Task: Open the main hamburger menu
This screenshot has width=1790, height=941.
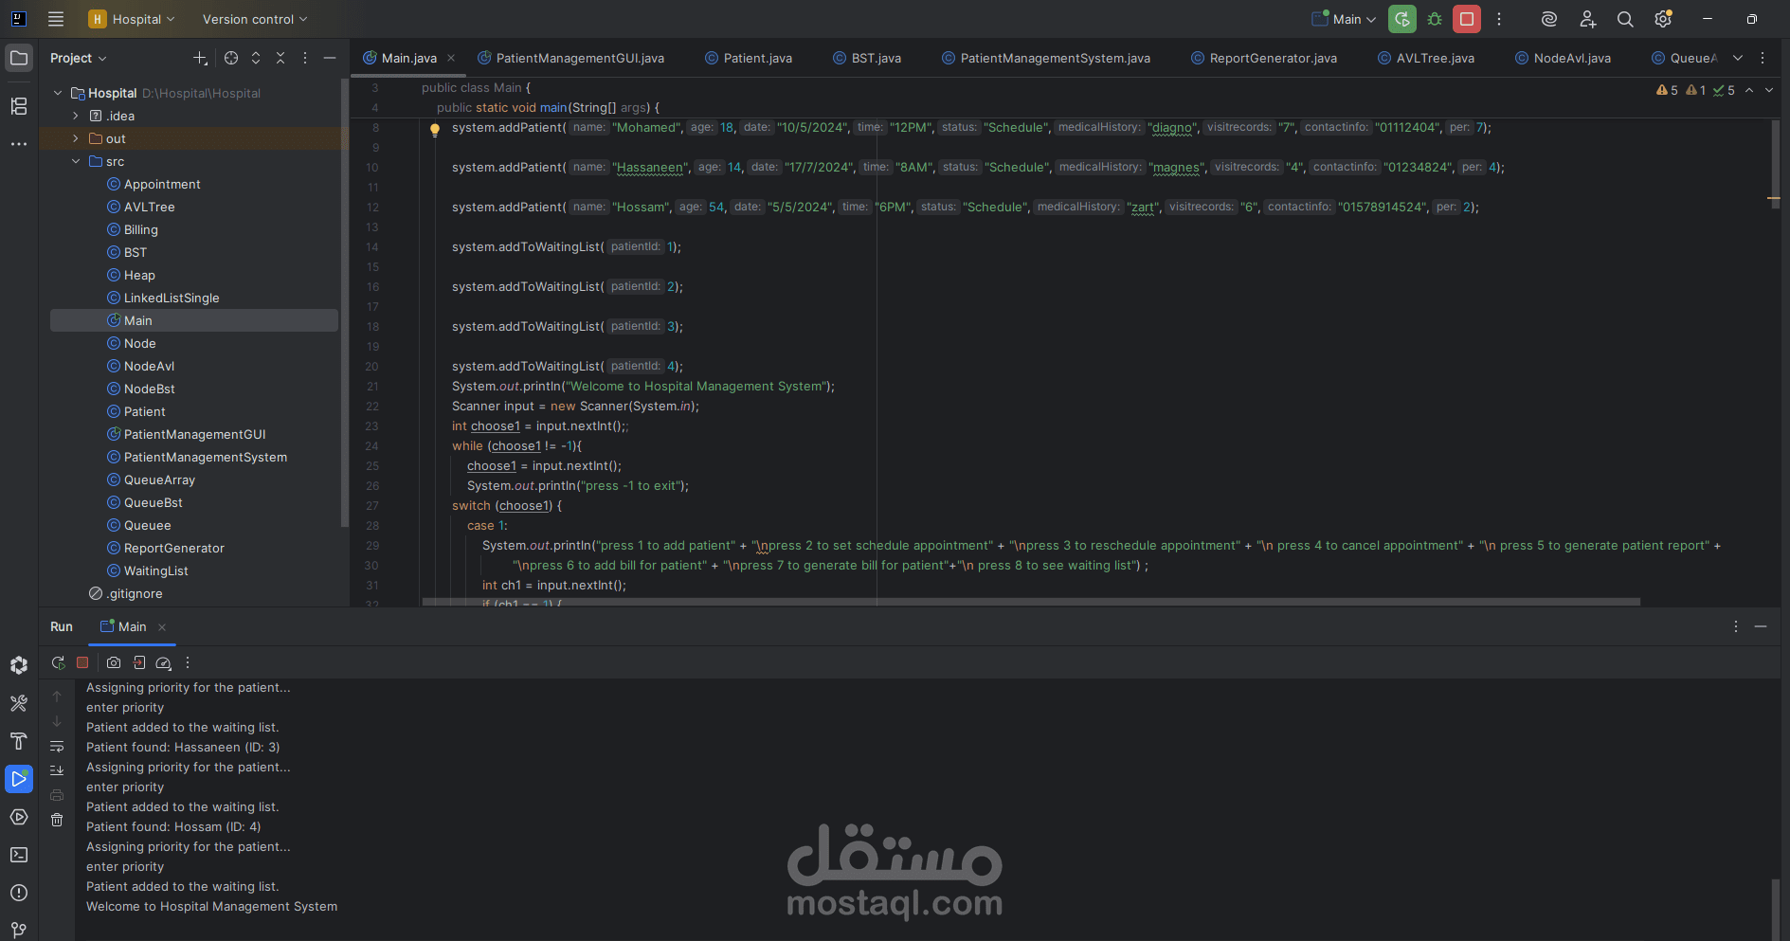Action: 56,19
